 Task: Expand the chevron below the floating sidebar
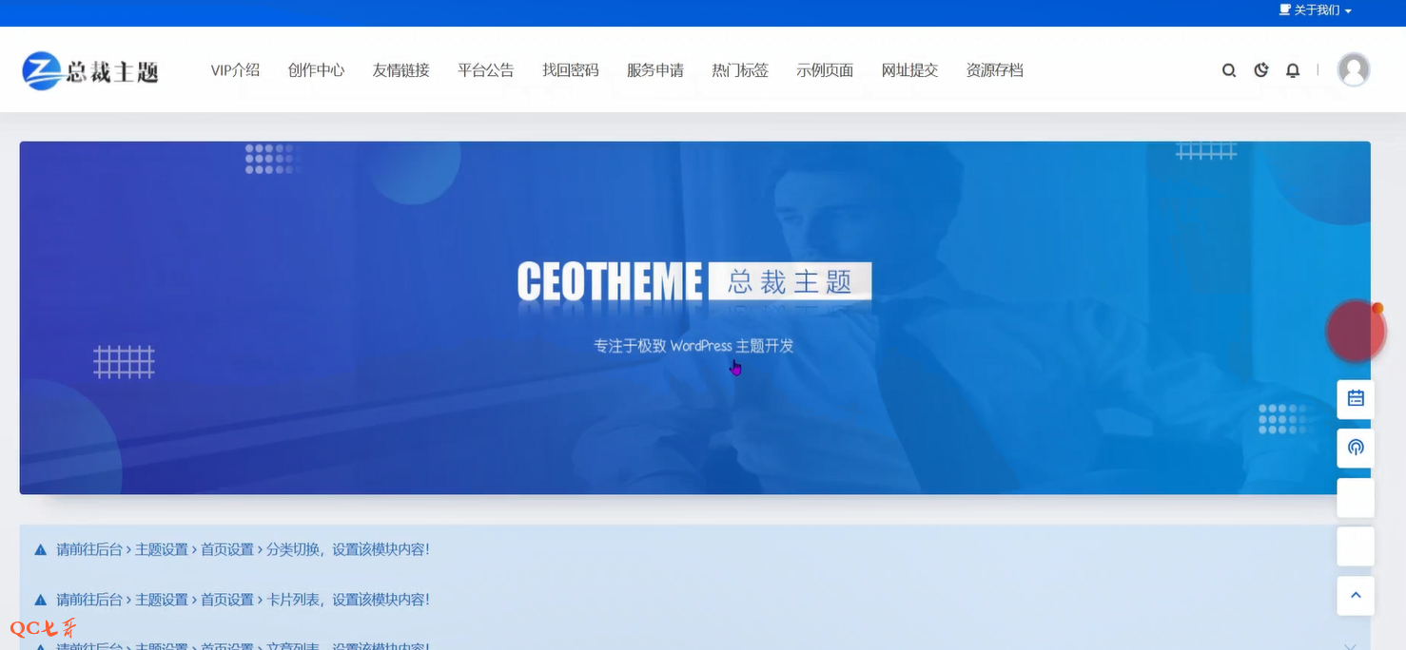coord(1350,646)
